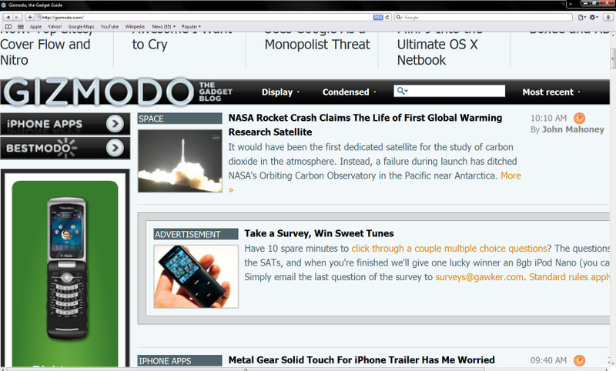Click the vertical scrollbar thumb

[612, 59]
